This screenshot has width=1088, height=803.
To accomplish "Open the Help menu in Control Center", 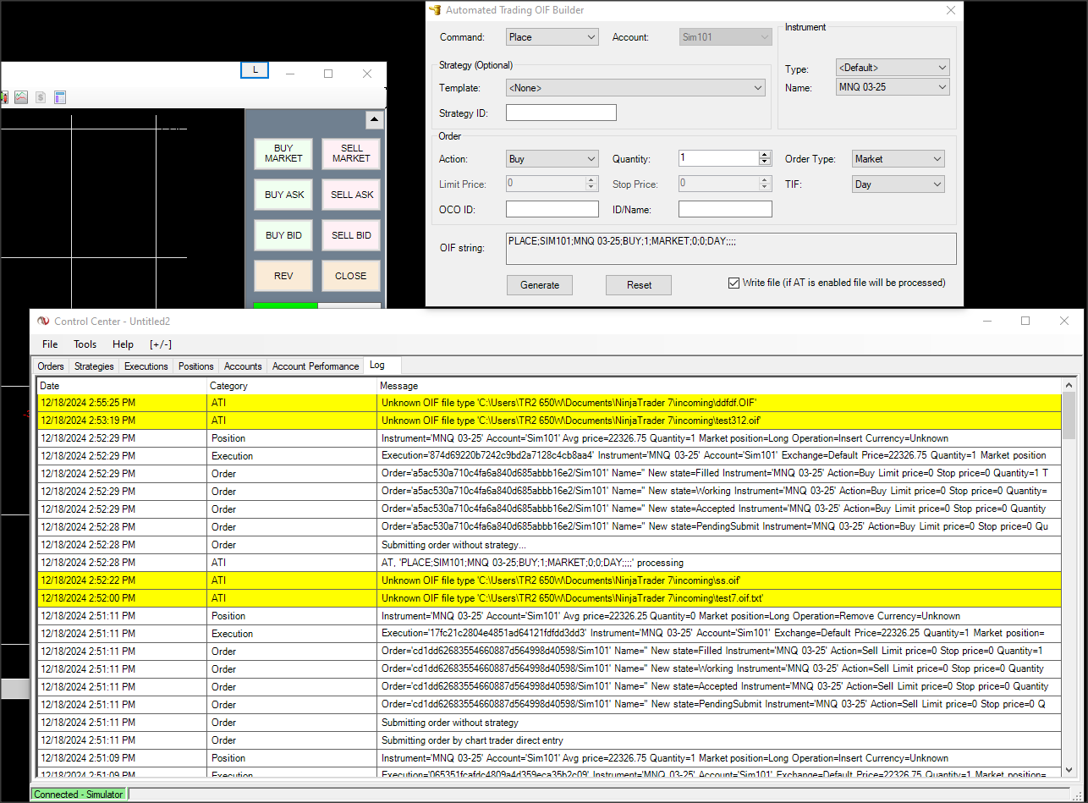I will tap(123, 344).
